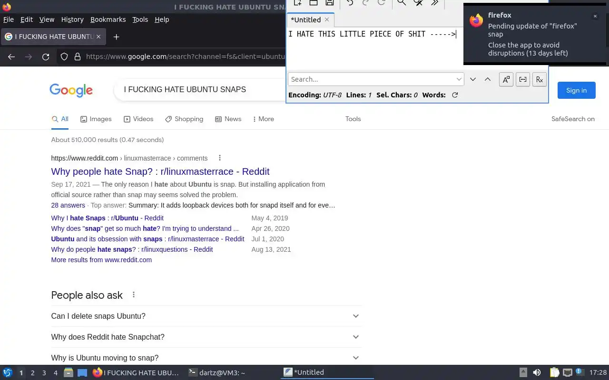Switch to workspace 2 in taskbar
Image resolution: width=609 pixels, height=380 pixels.
click(x=32, y=373)
